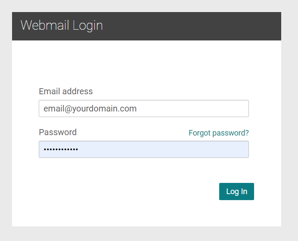Screen dimensions: 298x241
Task: Open the Forgot password? link
Action: pyautogui.click(x=219, y=133)
